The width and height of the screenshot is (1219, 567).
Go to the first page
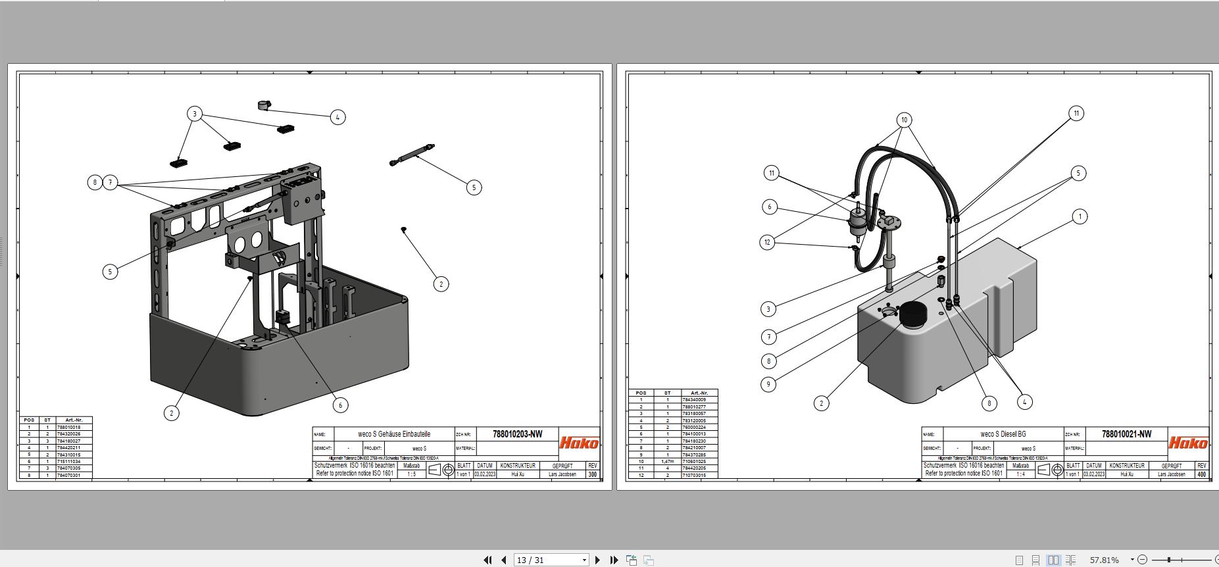[487, 560]
